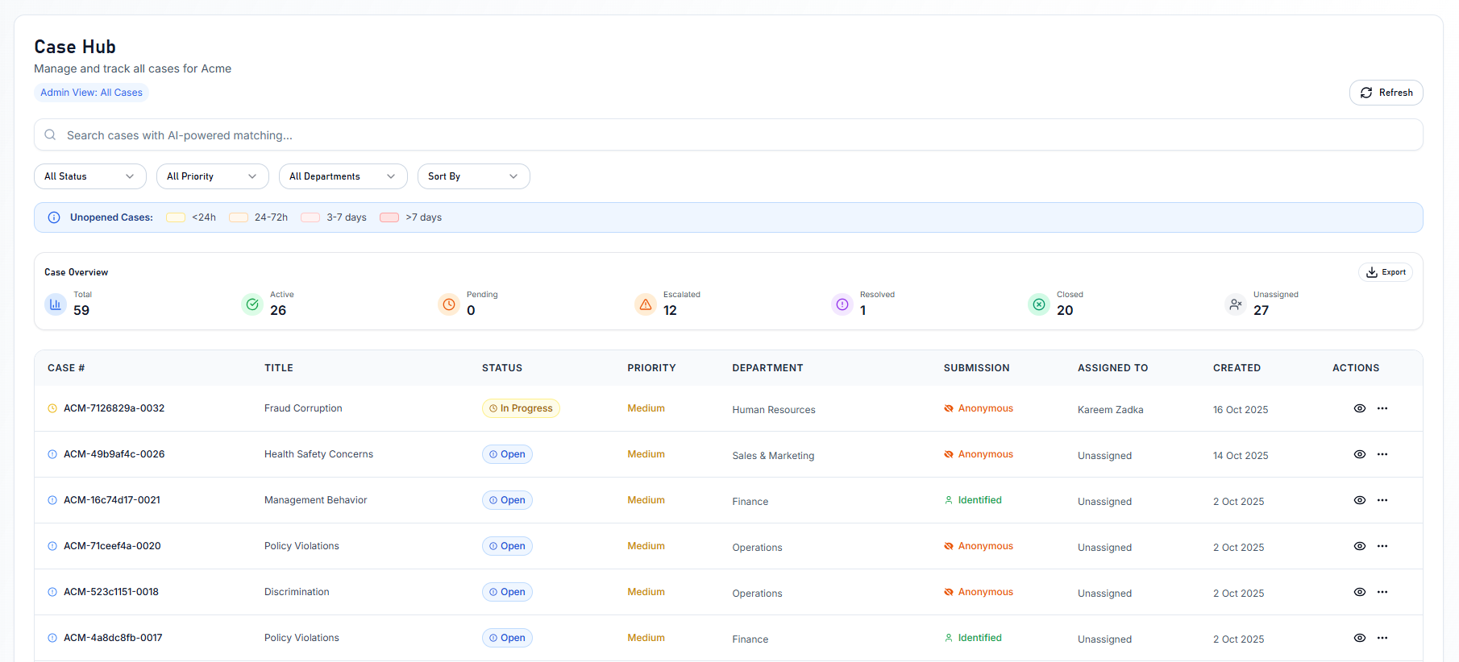Open more actions for case ACM-7126829a-0032

coord(1382,408)
